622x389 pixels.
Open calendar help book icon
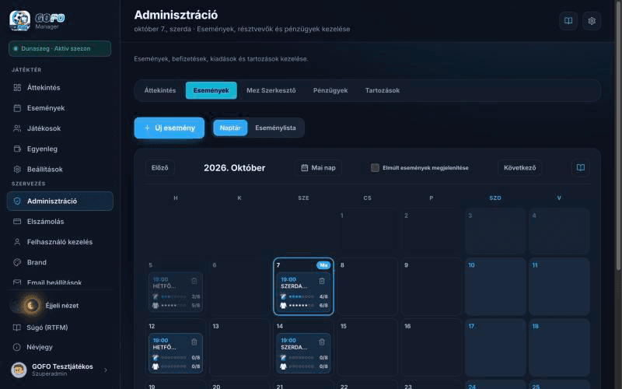pos(580,167)
